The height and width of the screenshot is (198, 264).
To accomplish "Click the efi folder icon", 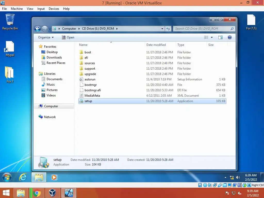I will (81, 57).
